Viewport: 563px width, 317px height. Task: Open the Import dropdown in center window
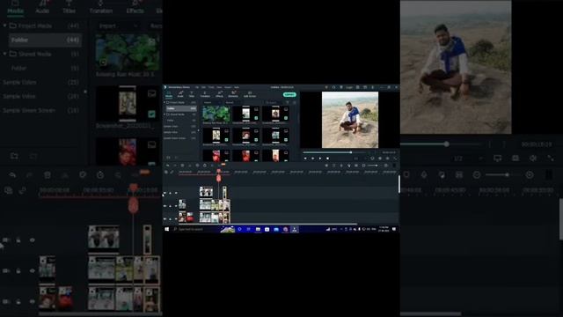212,103
